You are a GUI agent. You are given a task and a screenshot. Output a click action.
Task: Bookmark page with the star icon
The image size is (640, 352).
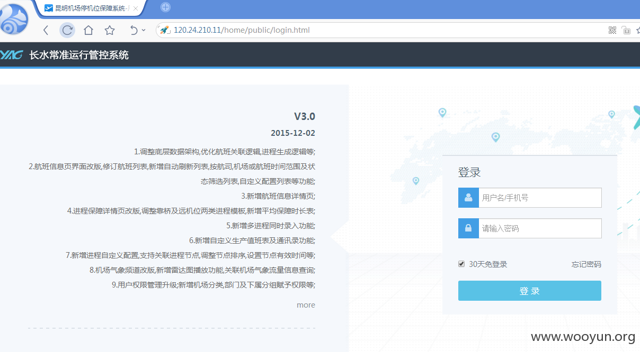pos(110,30)
